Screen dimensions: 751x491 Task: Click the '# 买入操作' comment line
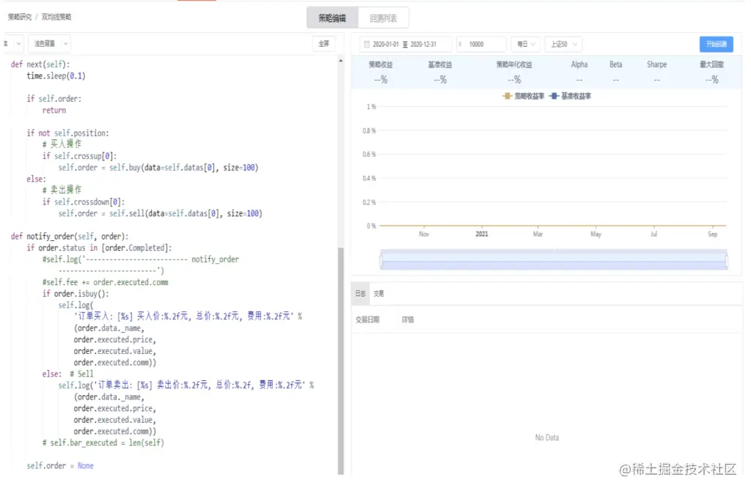point(62,144)
